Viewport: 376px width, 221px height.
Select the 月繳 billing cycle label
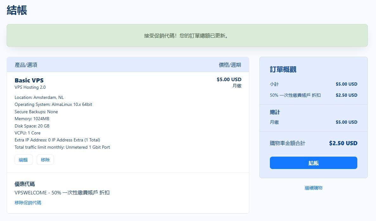(274, 122)
